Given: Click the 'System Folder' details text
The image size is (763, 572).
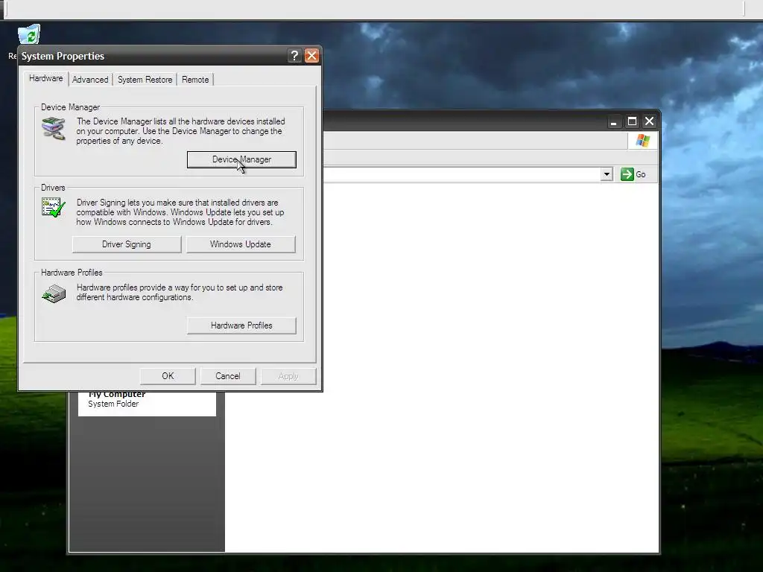Looking at the screenshot, I should 113,404.
